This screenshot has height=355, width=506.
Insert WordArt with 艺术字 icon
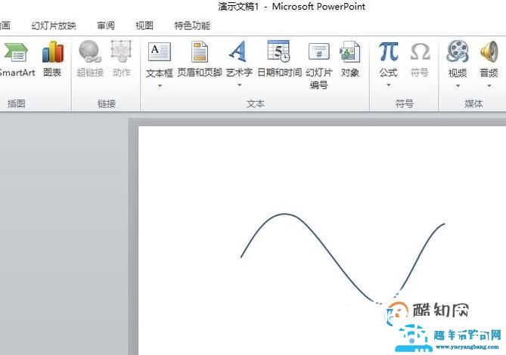pyautogui.click(x=238, y=51)
